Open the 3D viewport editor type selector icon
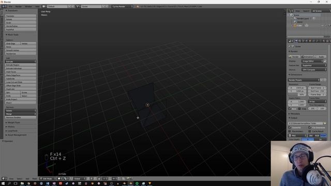This screenshot has width=331, height=186. (4, 179)
